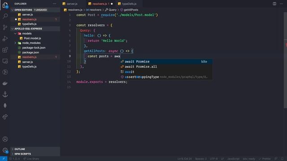Click unsaved dot on resolvers.js tab
Image resolution: width=287 pixels, height=161 pixels.
click(112, 4)
